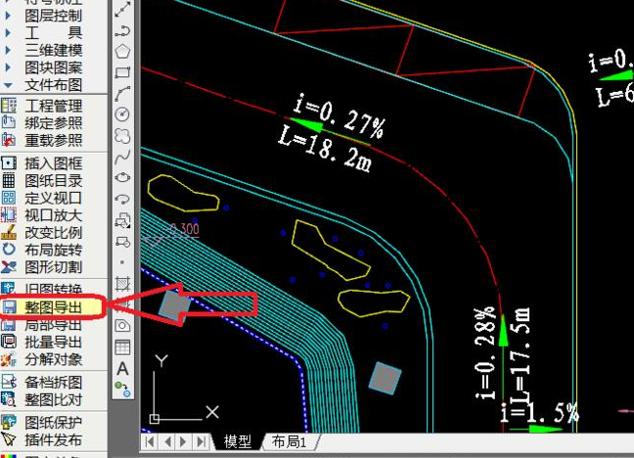Select gray square block near bottom center

[x=385, y=378]
